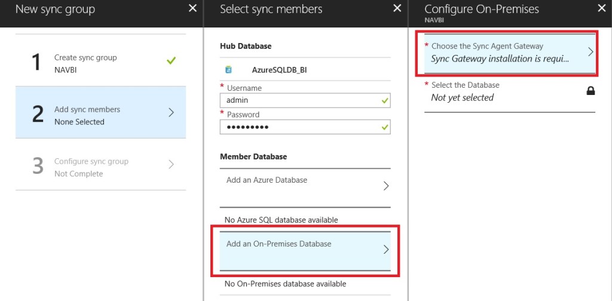Click No On-Premises database available text

(285, 284)
